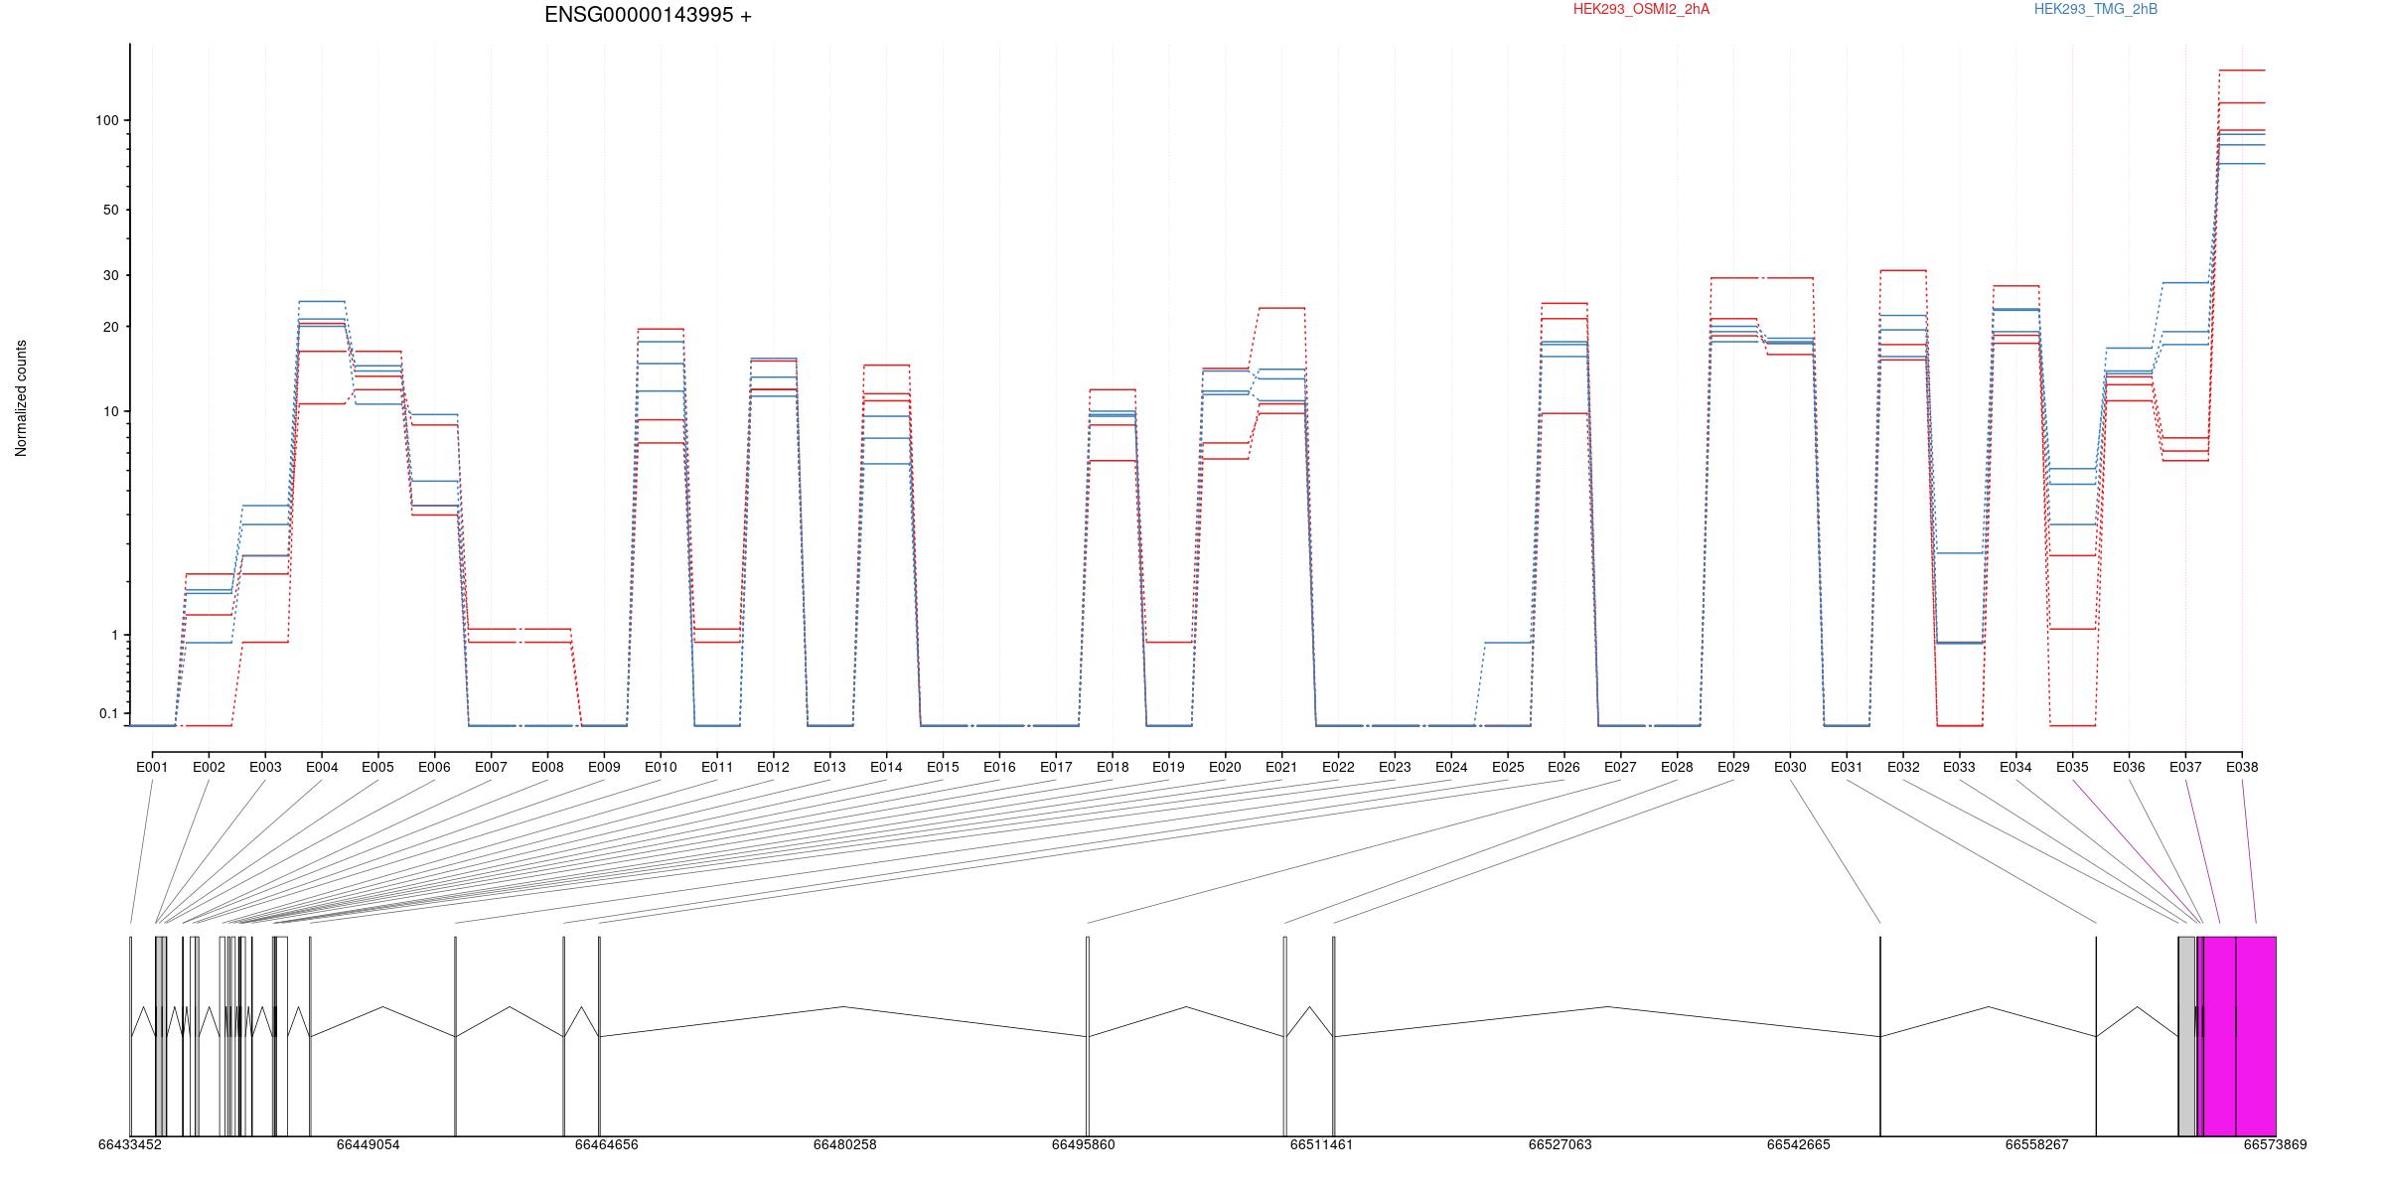Click exon label E024
The width and height of the screenshot is (2384, 1192).
(x=1451, y=767)
